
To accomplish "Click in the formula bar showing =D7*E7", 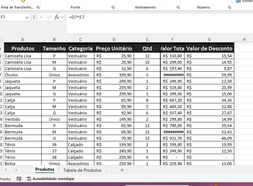I will pyautogui.click(x=159, y=23).
